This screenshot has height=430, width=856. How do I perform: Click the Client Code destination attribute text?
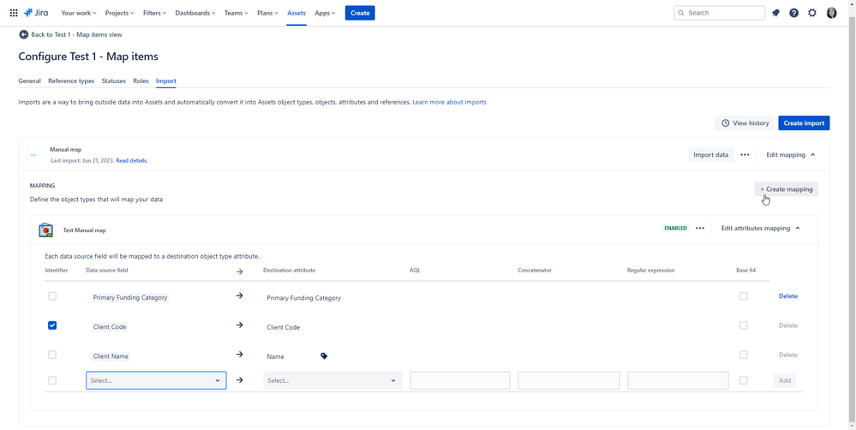tap(284, 327)
